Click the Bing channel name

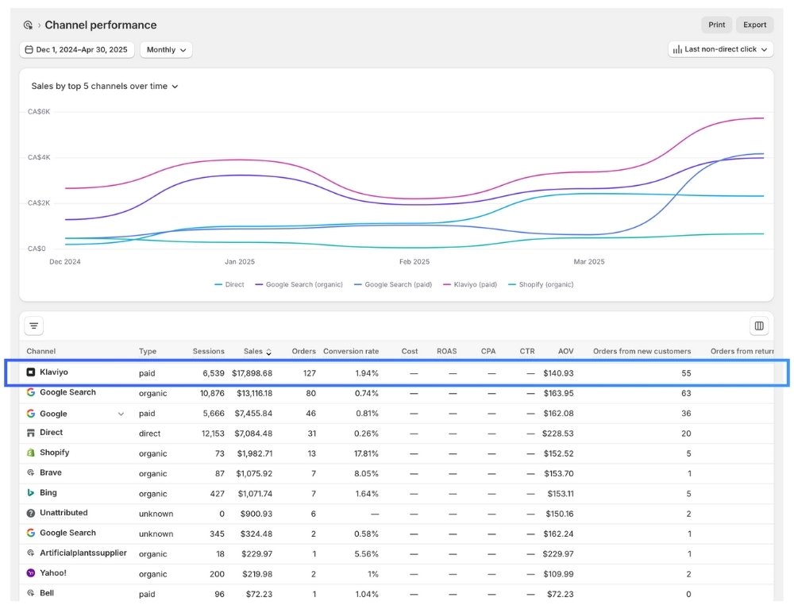pyautogui.click(x=48, y=492)
